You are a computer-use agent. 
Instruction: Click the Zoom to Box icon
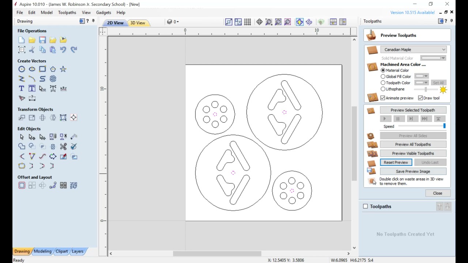point(269,22)
